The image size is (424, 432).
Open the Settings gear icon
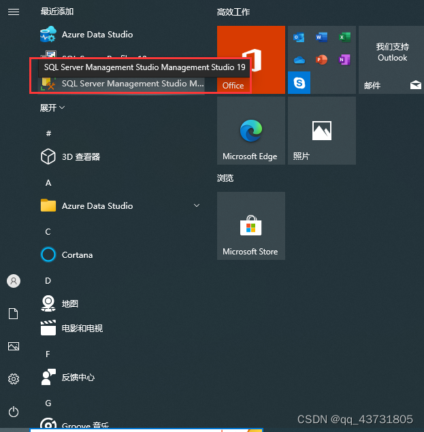click(14, 379)
